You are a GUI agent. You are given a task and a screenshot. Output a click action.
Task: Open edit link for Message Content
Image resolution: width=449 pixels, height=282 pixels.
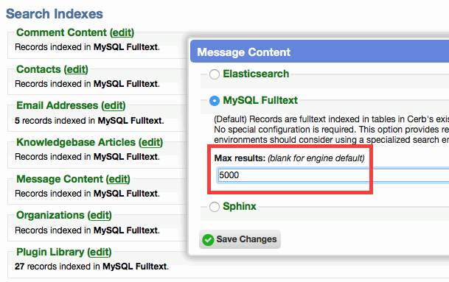118,180
